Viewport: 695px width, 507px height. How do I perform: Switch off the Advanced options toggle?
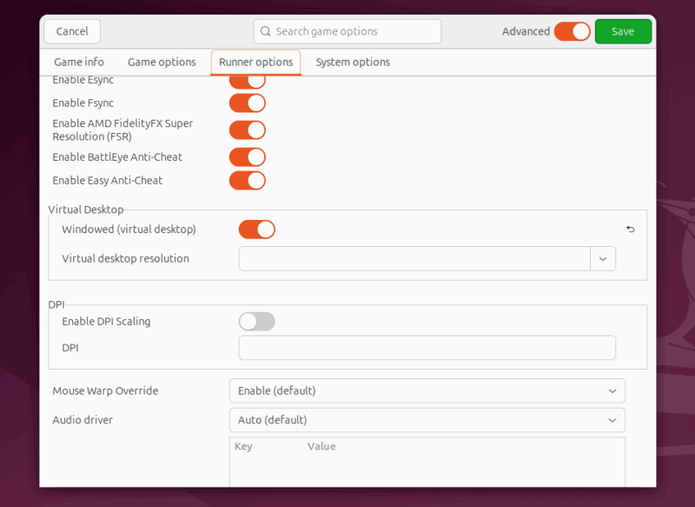pos(573,30)
